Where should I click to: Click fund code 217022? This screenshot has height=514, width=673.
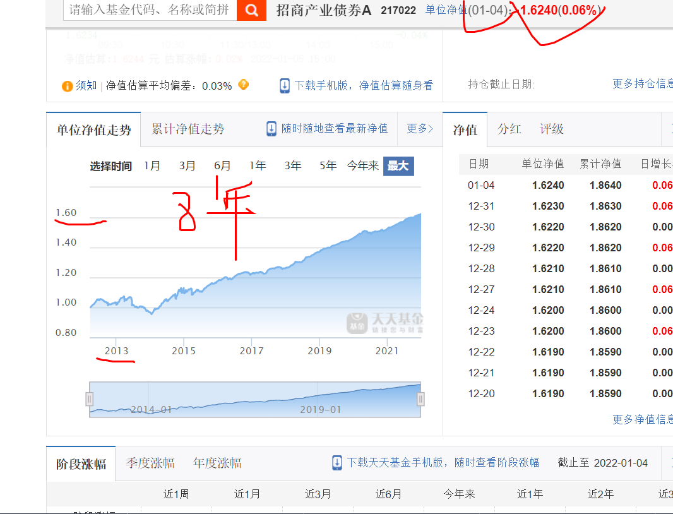point(398,10)
